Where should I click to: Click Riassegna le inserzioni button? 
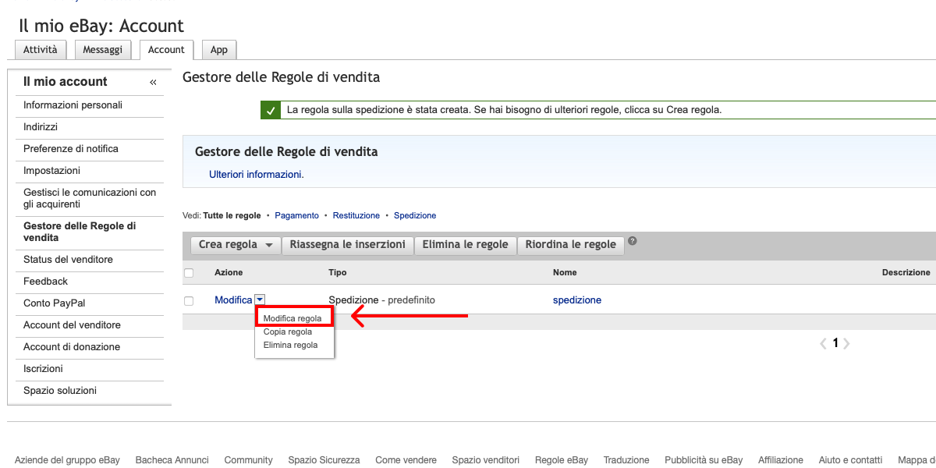click(348, 245)
